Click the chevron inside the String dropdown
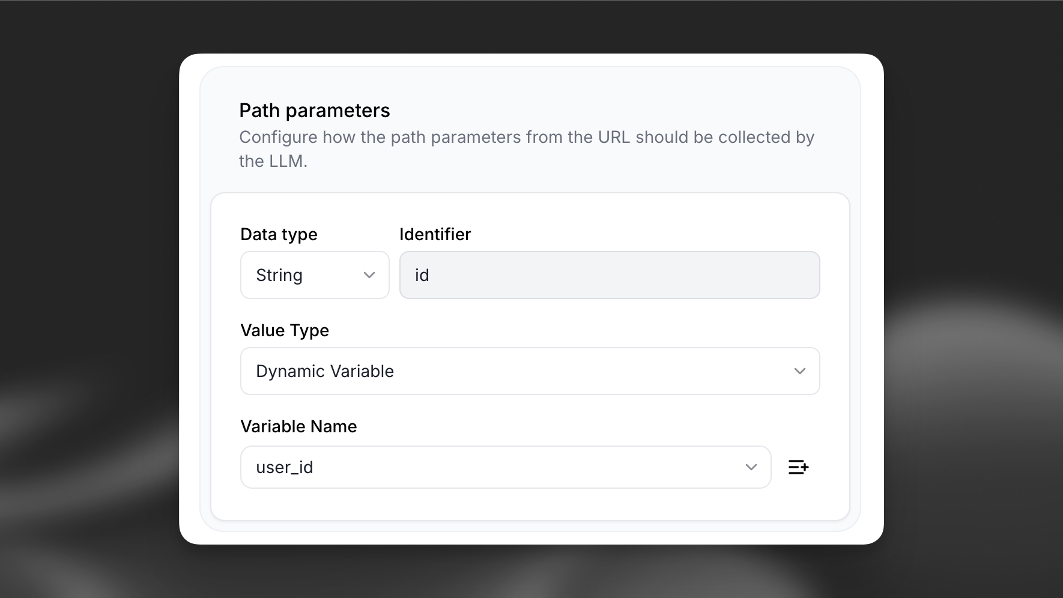Viewport: 1063px width, 598px height. [369, 275]
